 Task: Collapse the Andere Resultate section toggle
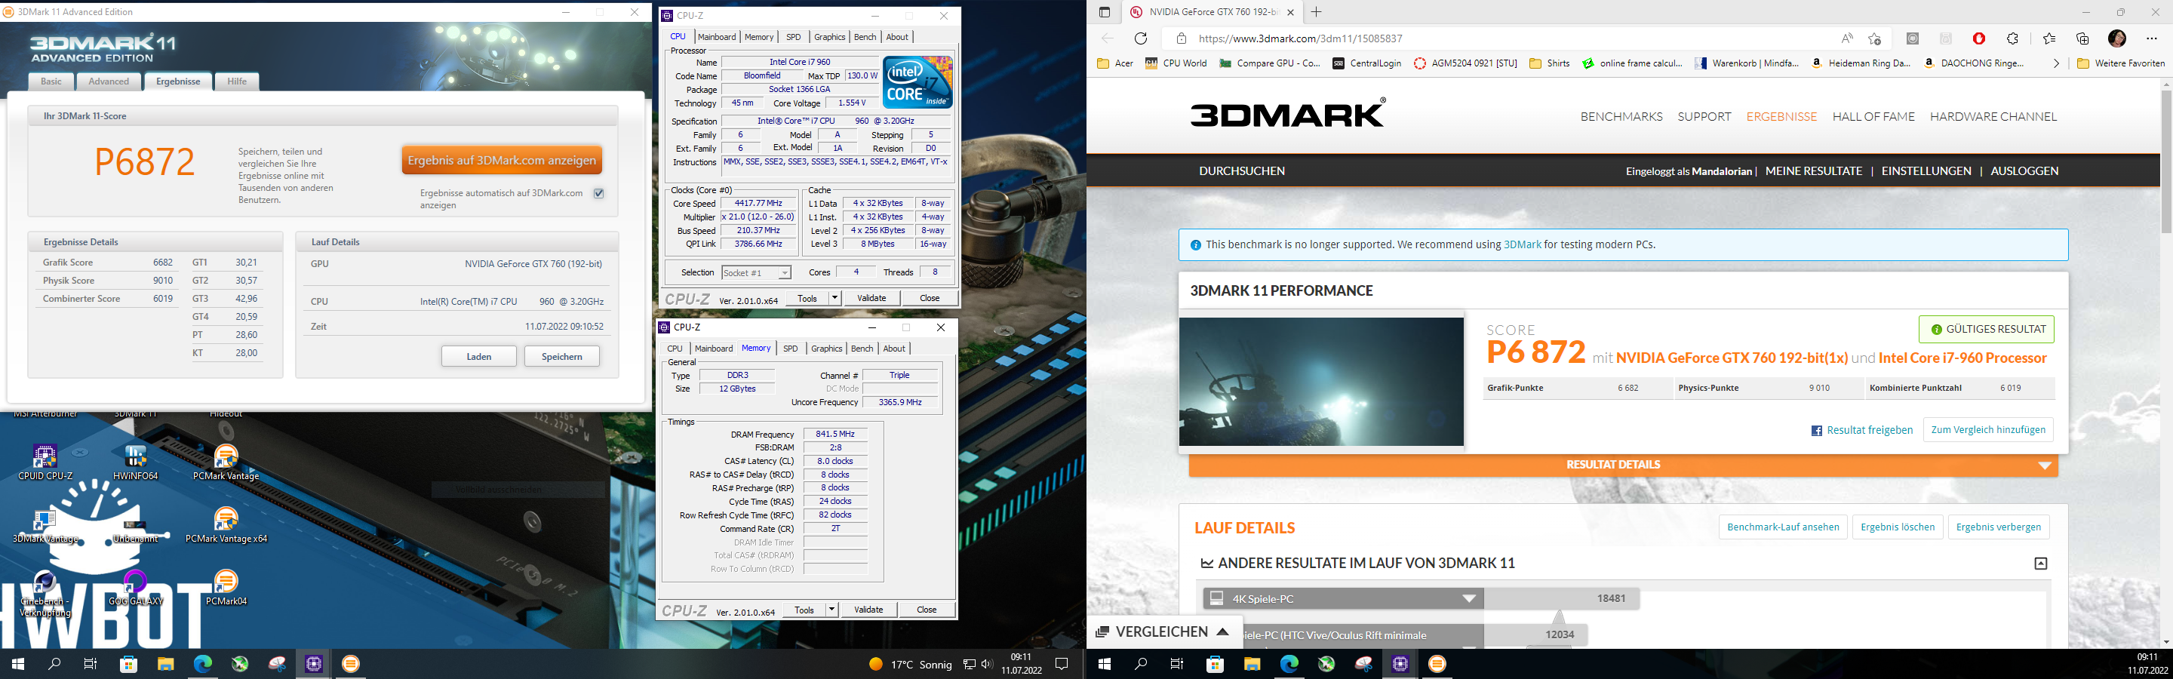(2040, 564)
